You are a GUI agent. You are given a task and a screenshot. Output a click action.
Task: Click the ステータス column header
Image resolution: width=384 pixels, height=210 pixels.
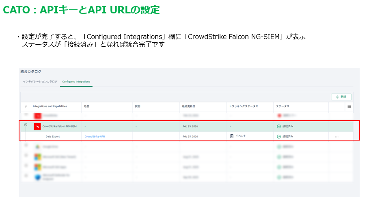click(283, 106)
